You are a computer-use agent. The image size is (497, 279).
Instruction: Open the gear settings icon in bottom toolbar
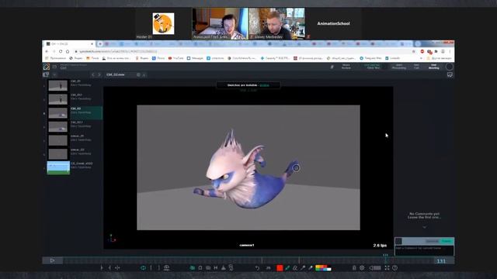(362, 268)
